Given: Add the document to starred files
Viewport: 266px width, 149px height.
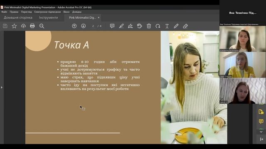Looking at the screenshot, I should (14, 26).
